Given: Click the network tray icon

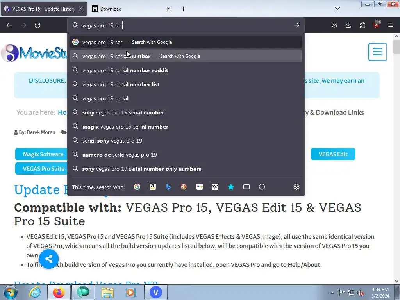Looking at the screenshot, I should [351, 293].
